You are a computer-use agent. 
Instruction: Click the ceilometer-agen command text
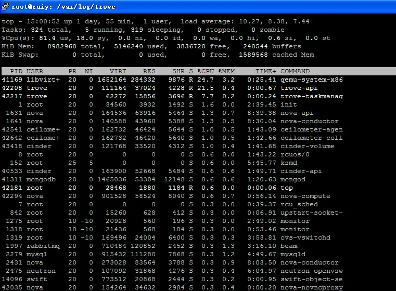(312, 129)
